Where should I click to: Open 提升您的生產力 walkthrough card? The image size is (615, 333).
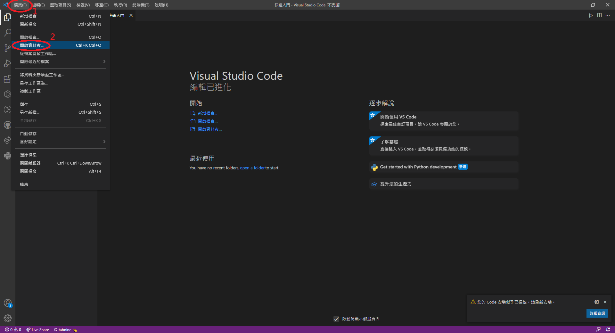tap(444, 184)
